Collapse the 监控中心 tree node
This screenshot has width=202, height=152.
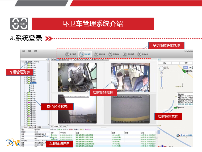[22, 62]
